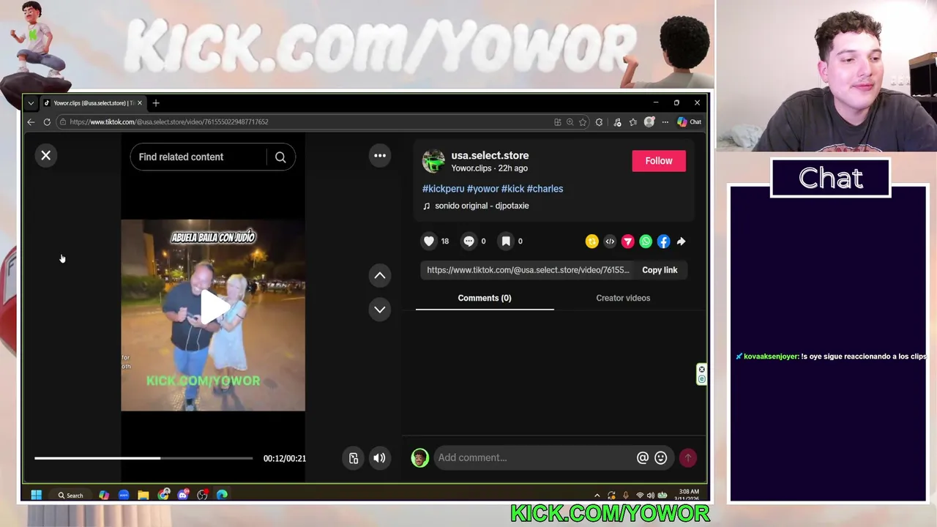Open the three-dots more options menu
This screenshot has width=937, height=527.
coord(380,155)
